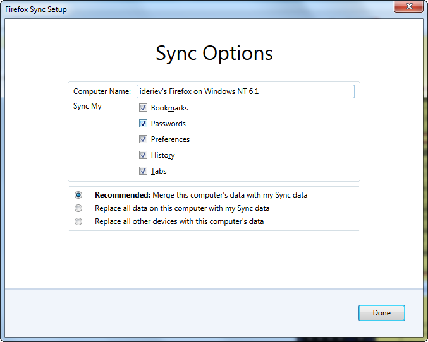
Task: Toggle the History sync checkbox
Action: 144,155
